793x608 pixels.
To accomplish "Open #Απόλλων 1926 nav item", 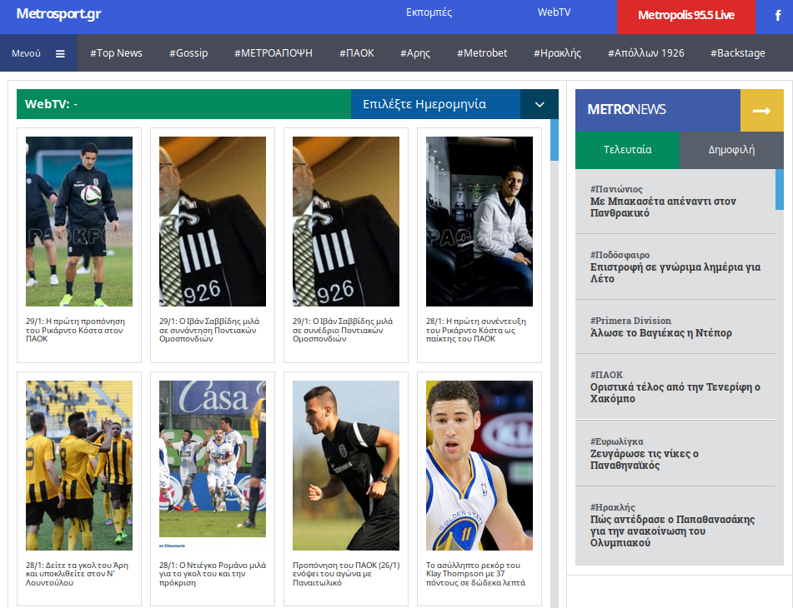I will (x=646, y=53).
